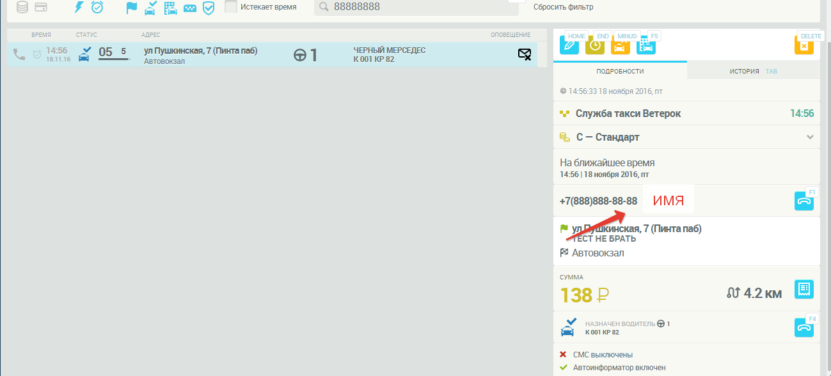Viewport: 831px width, 376px height.
Task: Click the blue flag filter icon
Action: pyautogui.click(x=132, y=8)
